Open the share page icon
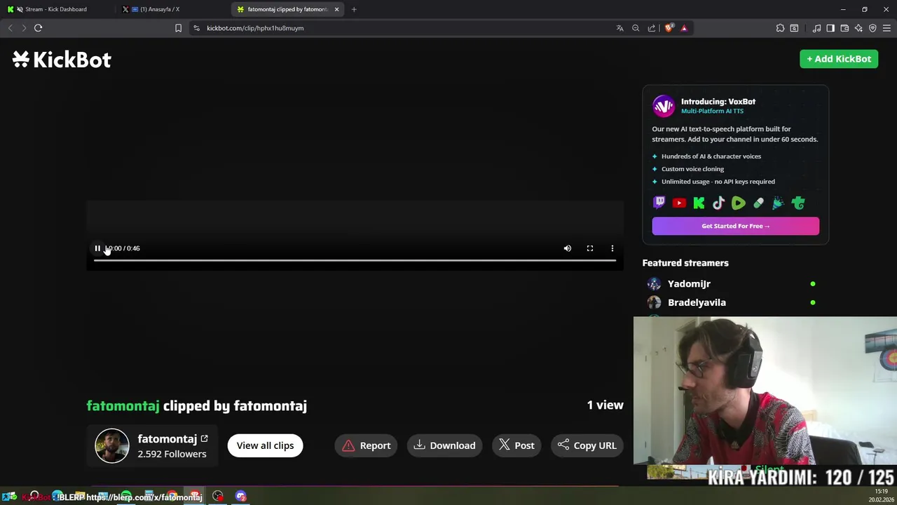Viewport: 897px width, 505px height. pyautogui.click(x=652, y=28)
